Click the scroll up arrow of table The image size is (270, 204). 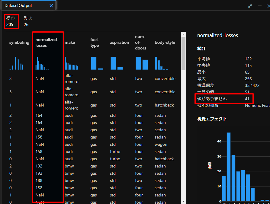click(x=183, y=35)
